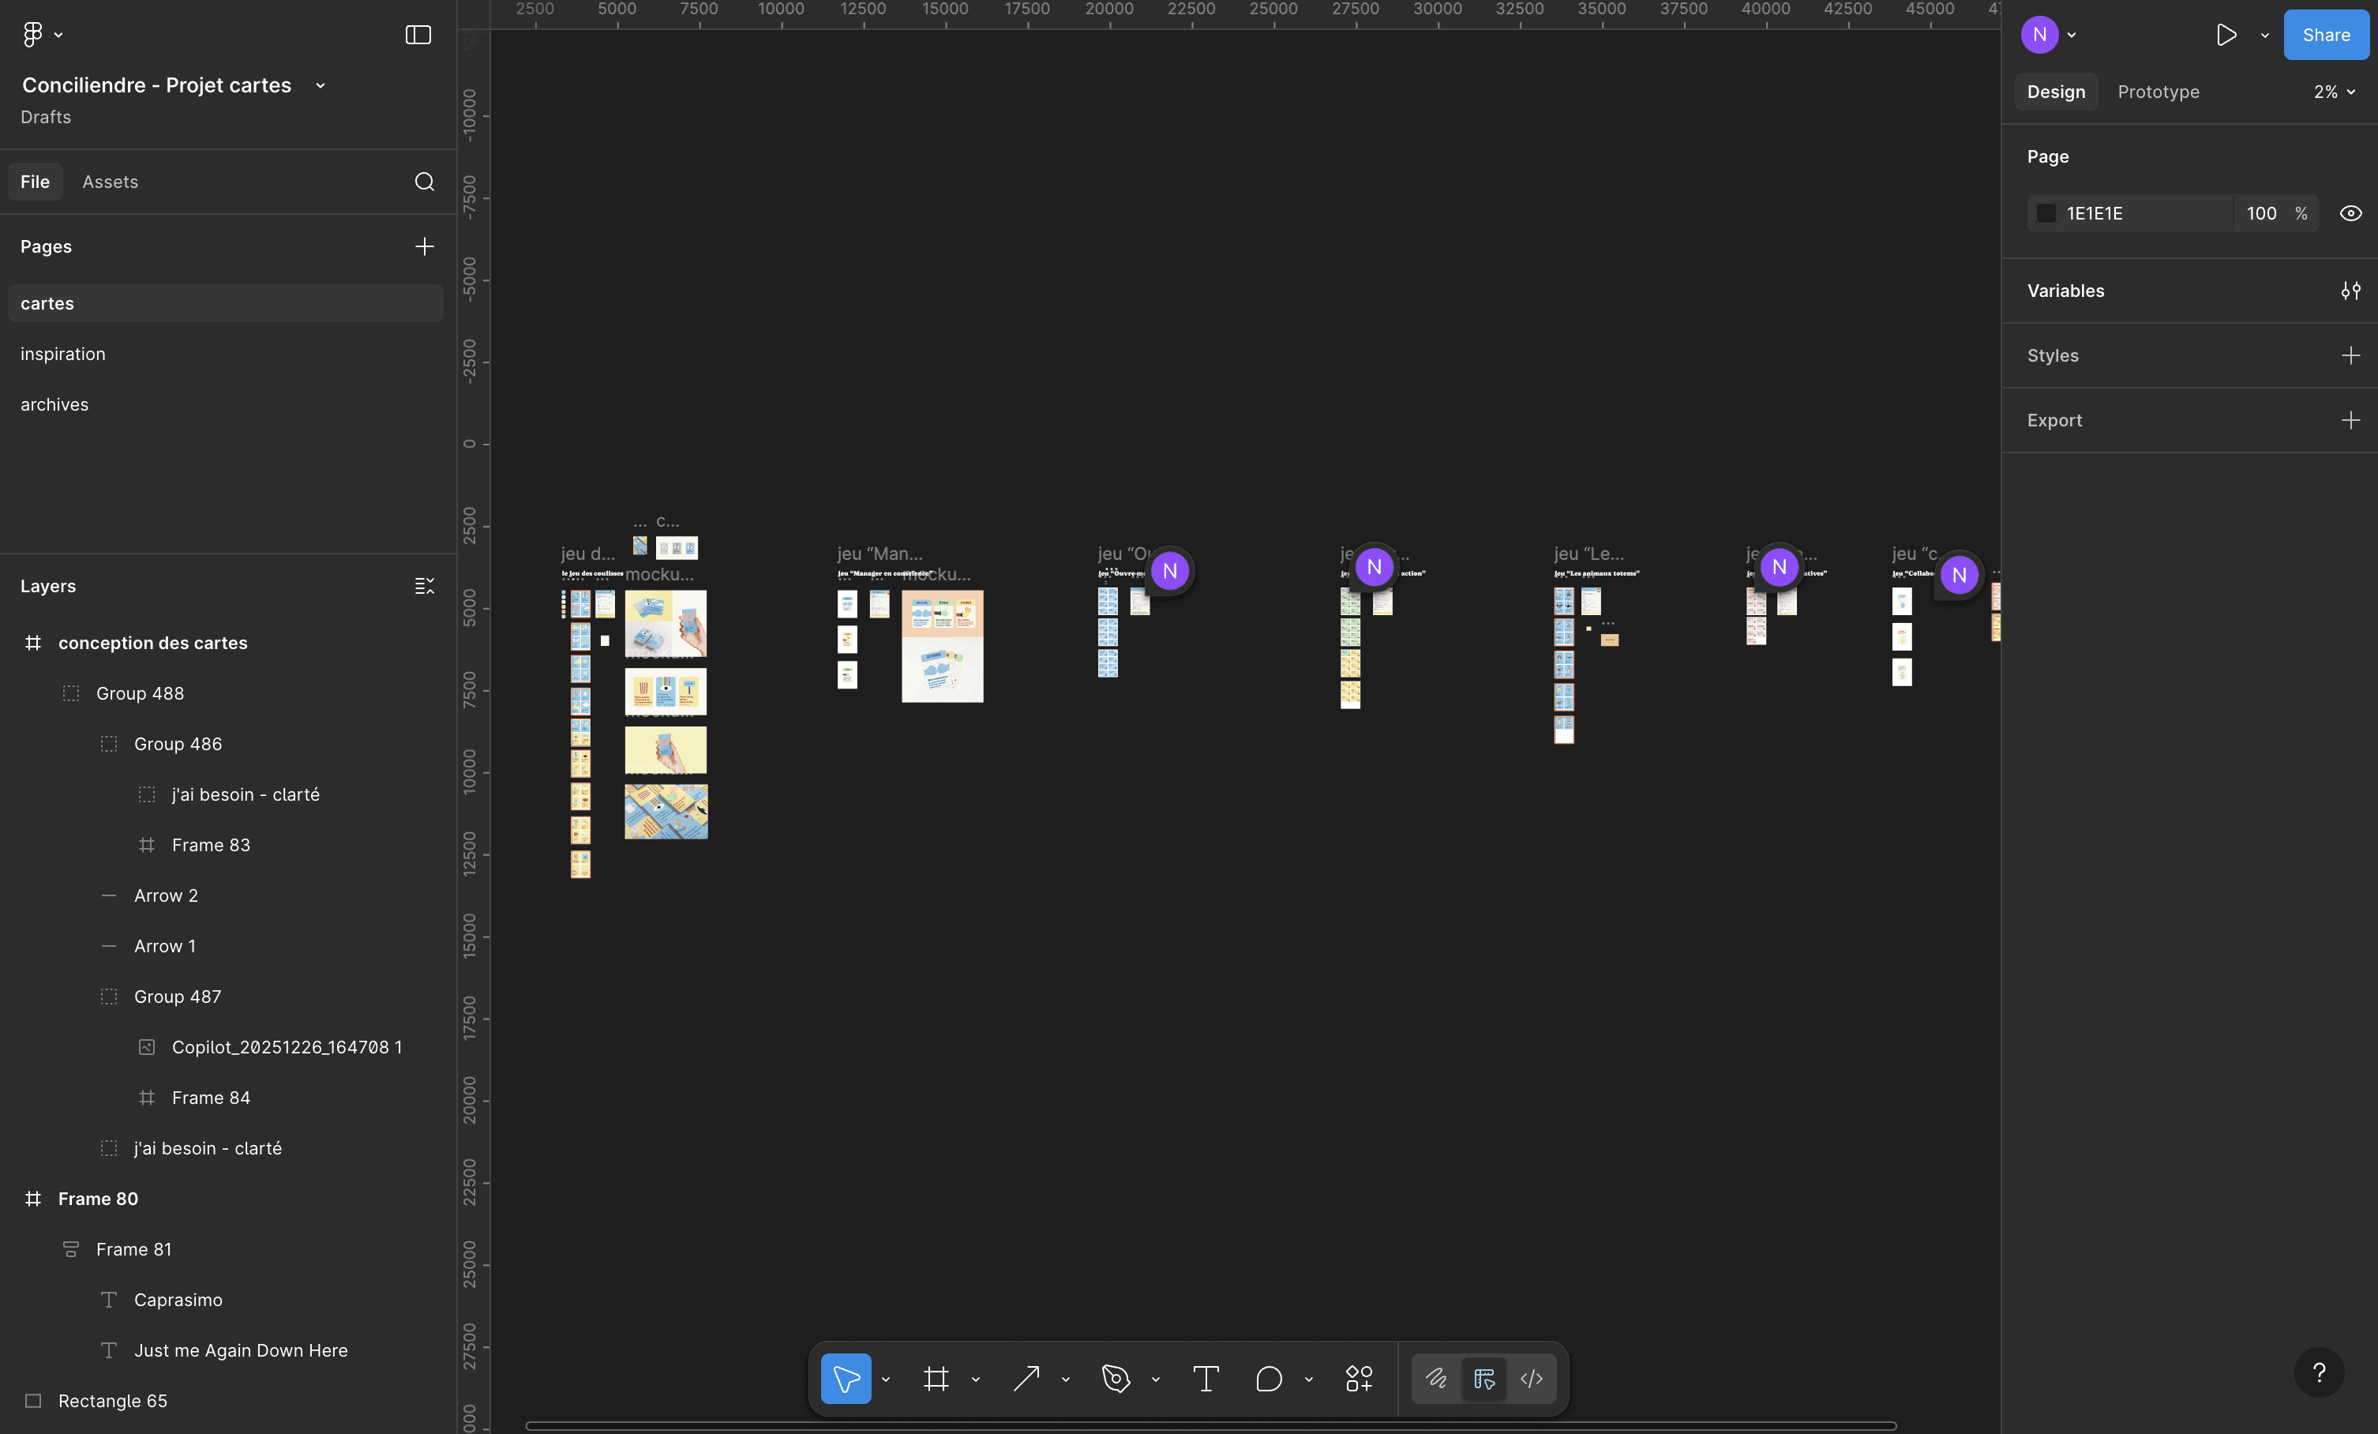Toggle page background visibility eye icon

[x=2350, y=213]
